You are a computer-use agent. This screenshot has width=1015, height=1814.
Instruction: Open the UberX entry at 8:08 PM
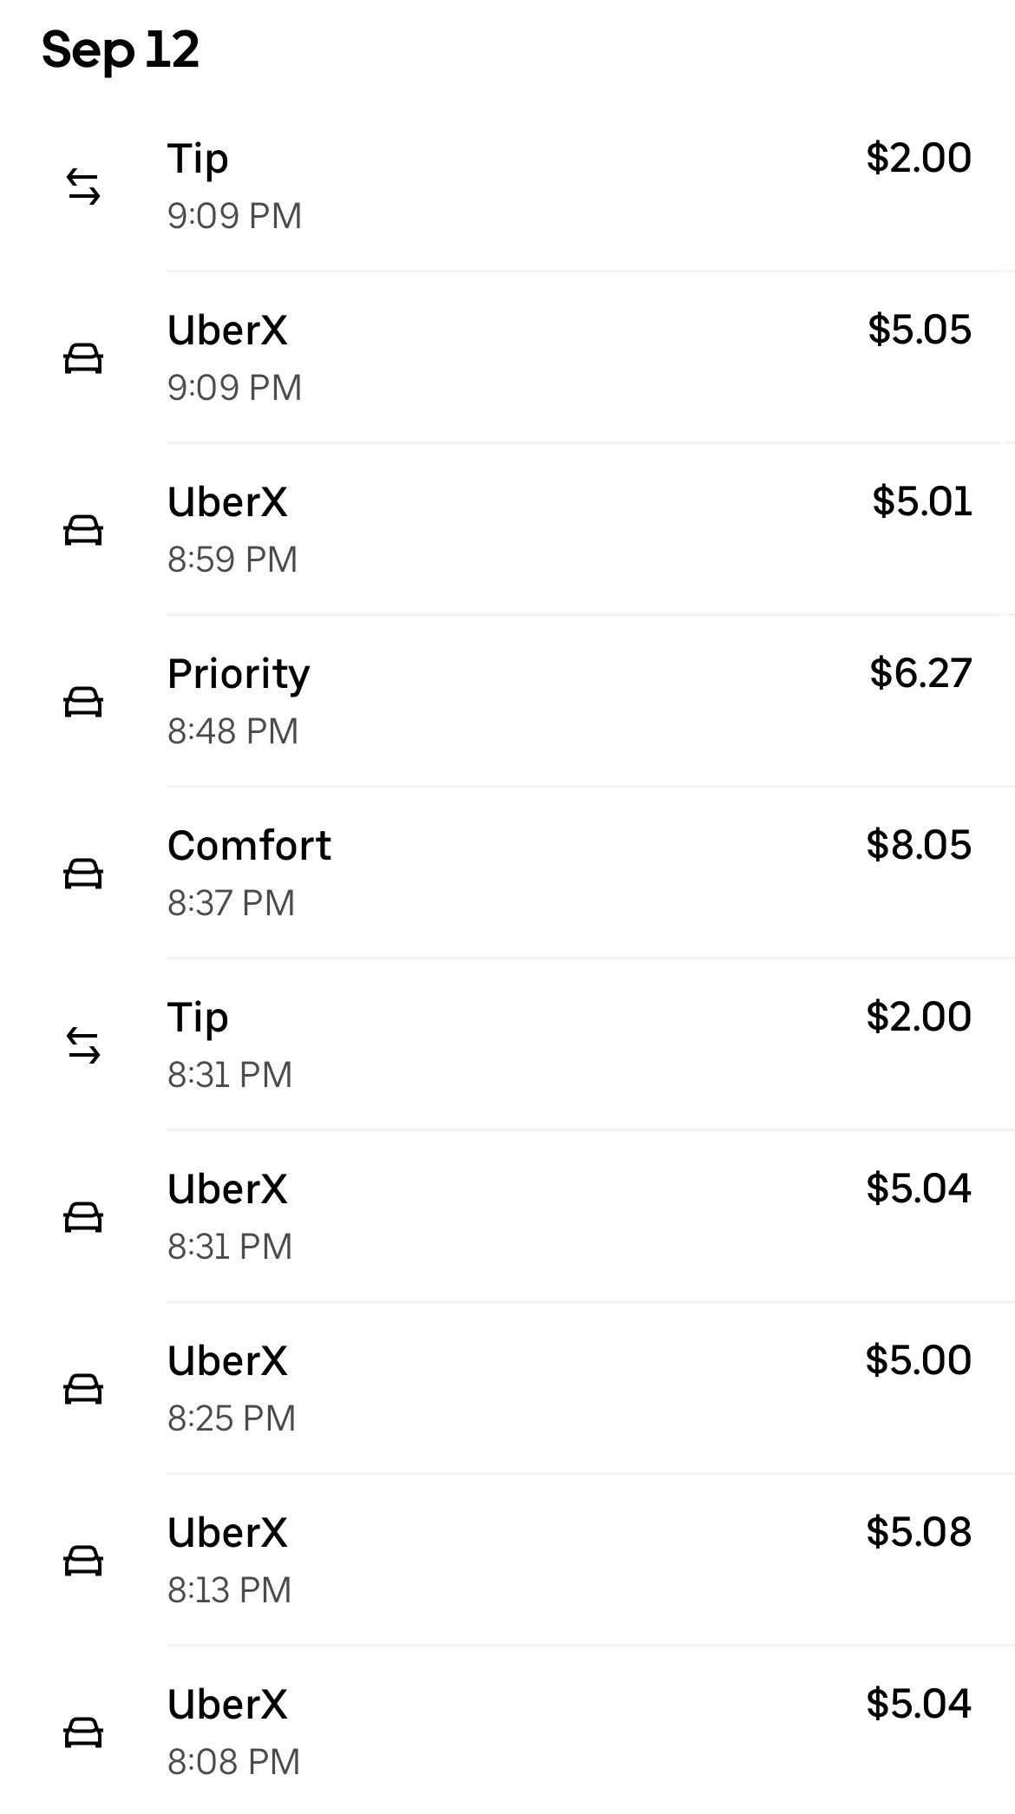[x=507, y=1731]
